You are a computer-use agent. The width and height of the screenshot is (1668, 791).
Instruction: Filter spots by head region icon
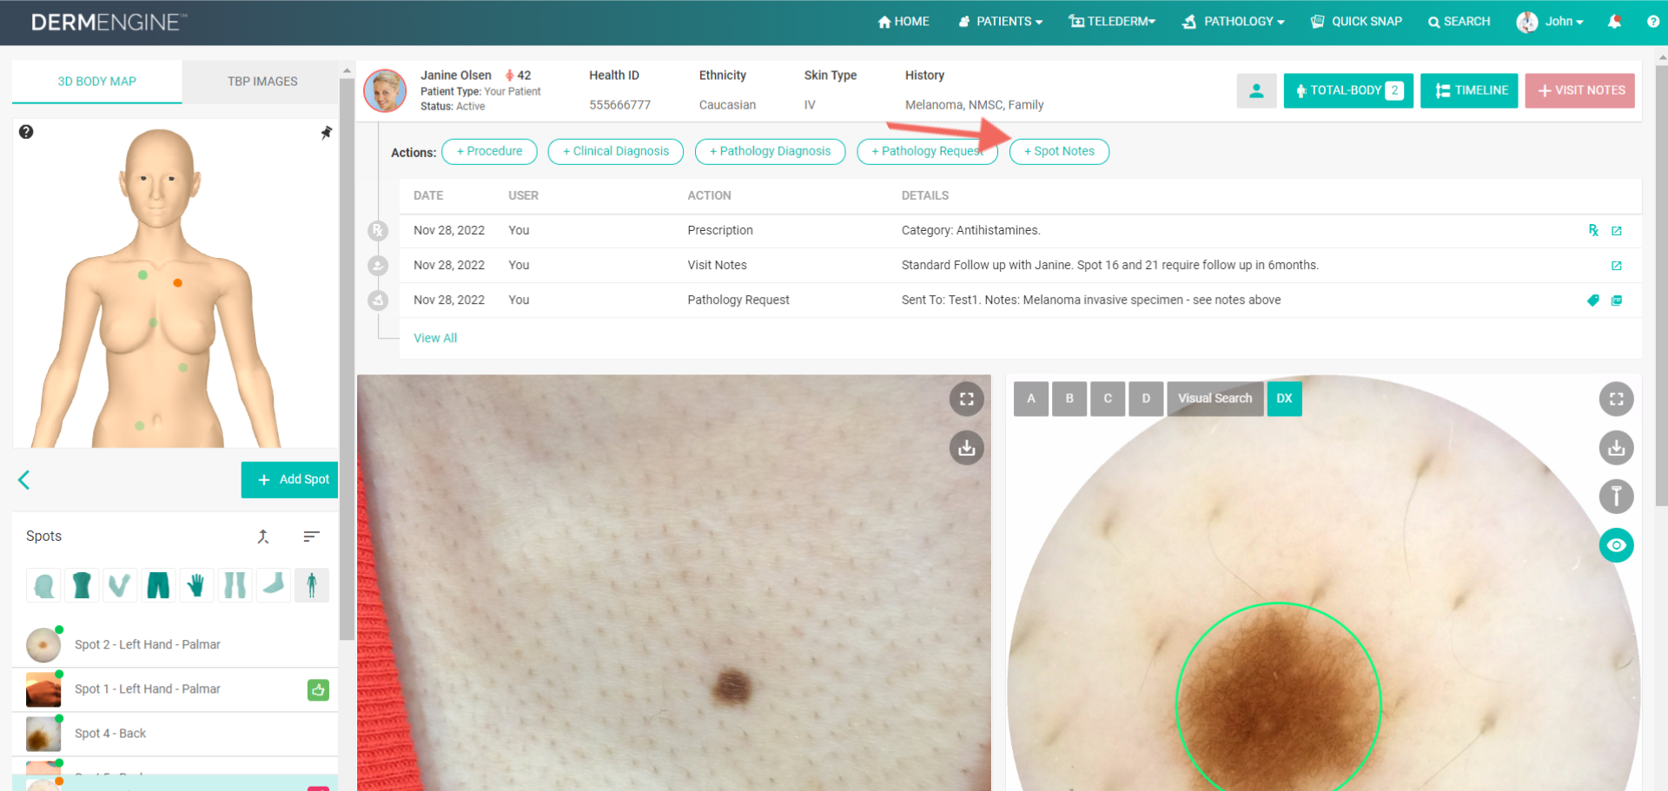click(43, 585)
